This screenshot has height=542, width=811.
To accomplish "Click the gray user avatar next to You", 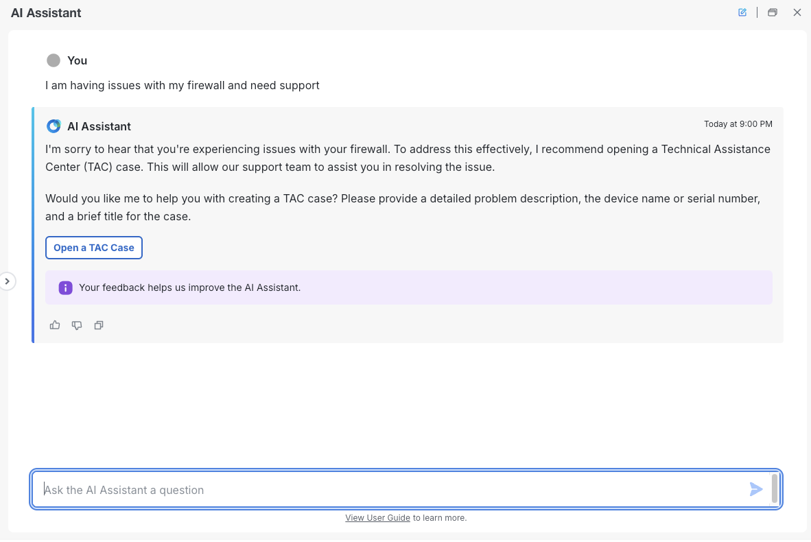I will [54, 60].
